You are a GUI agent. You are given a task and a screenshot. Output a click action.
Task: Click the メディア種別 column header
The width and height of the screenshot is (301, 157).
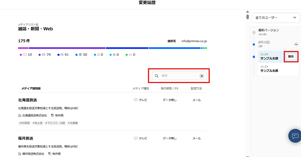pyautogui.click(x=141, y=89)
